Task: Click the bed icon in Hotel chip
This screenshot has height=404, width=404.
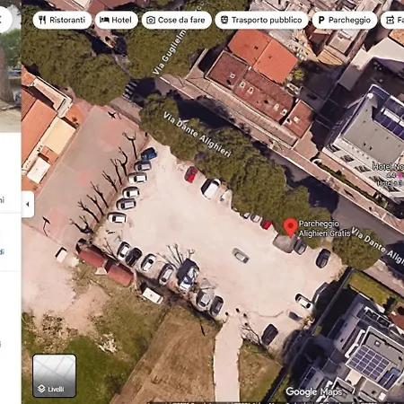Action: [104, 20]
